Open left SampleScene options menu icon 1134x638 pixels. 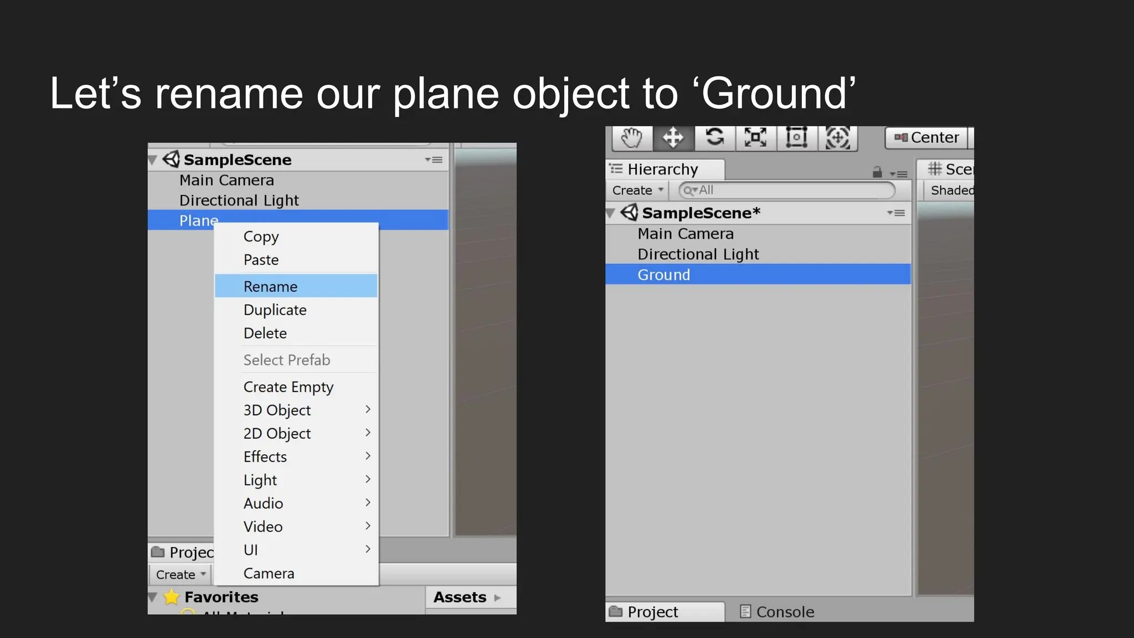point(434,159)
